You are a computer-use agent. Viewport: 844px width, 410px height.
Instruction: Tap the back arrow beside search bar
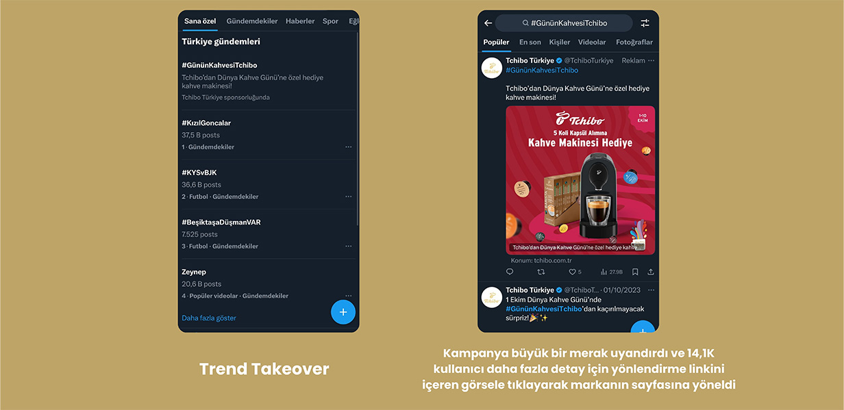488,23
